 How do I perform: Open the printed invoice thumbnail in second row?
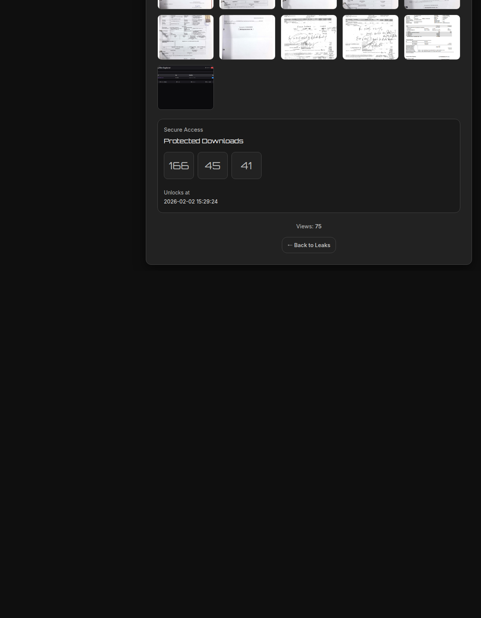(x=432, y=37)
